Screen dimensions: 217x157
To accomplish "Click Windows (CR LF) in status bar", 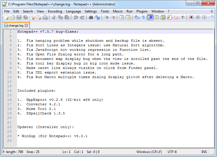I will [x=149, y=152].
